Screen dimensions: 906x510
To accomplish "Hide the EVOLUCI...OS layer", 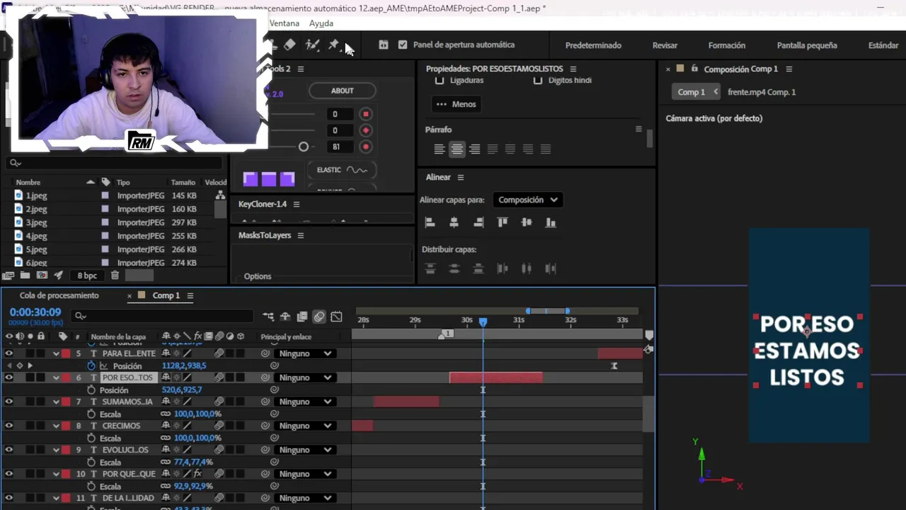I will (x=9, y=450).
